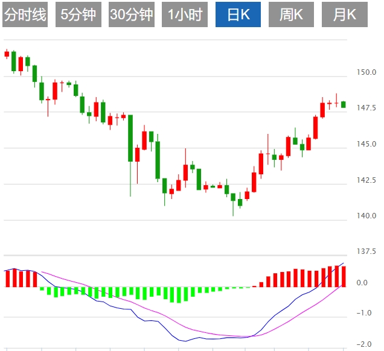The image size is (384, 351).
Task: Open the 30分钟 interval tab
Action: [132, 15]
